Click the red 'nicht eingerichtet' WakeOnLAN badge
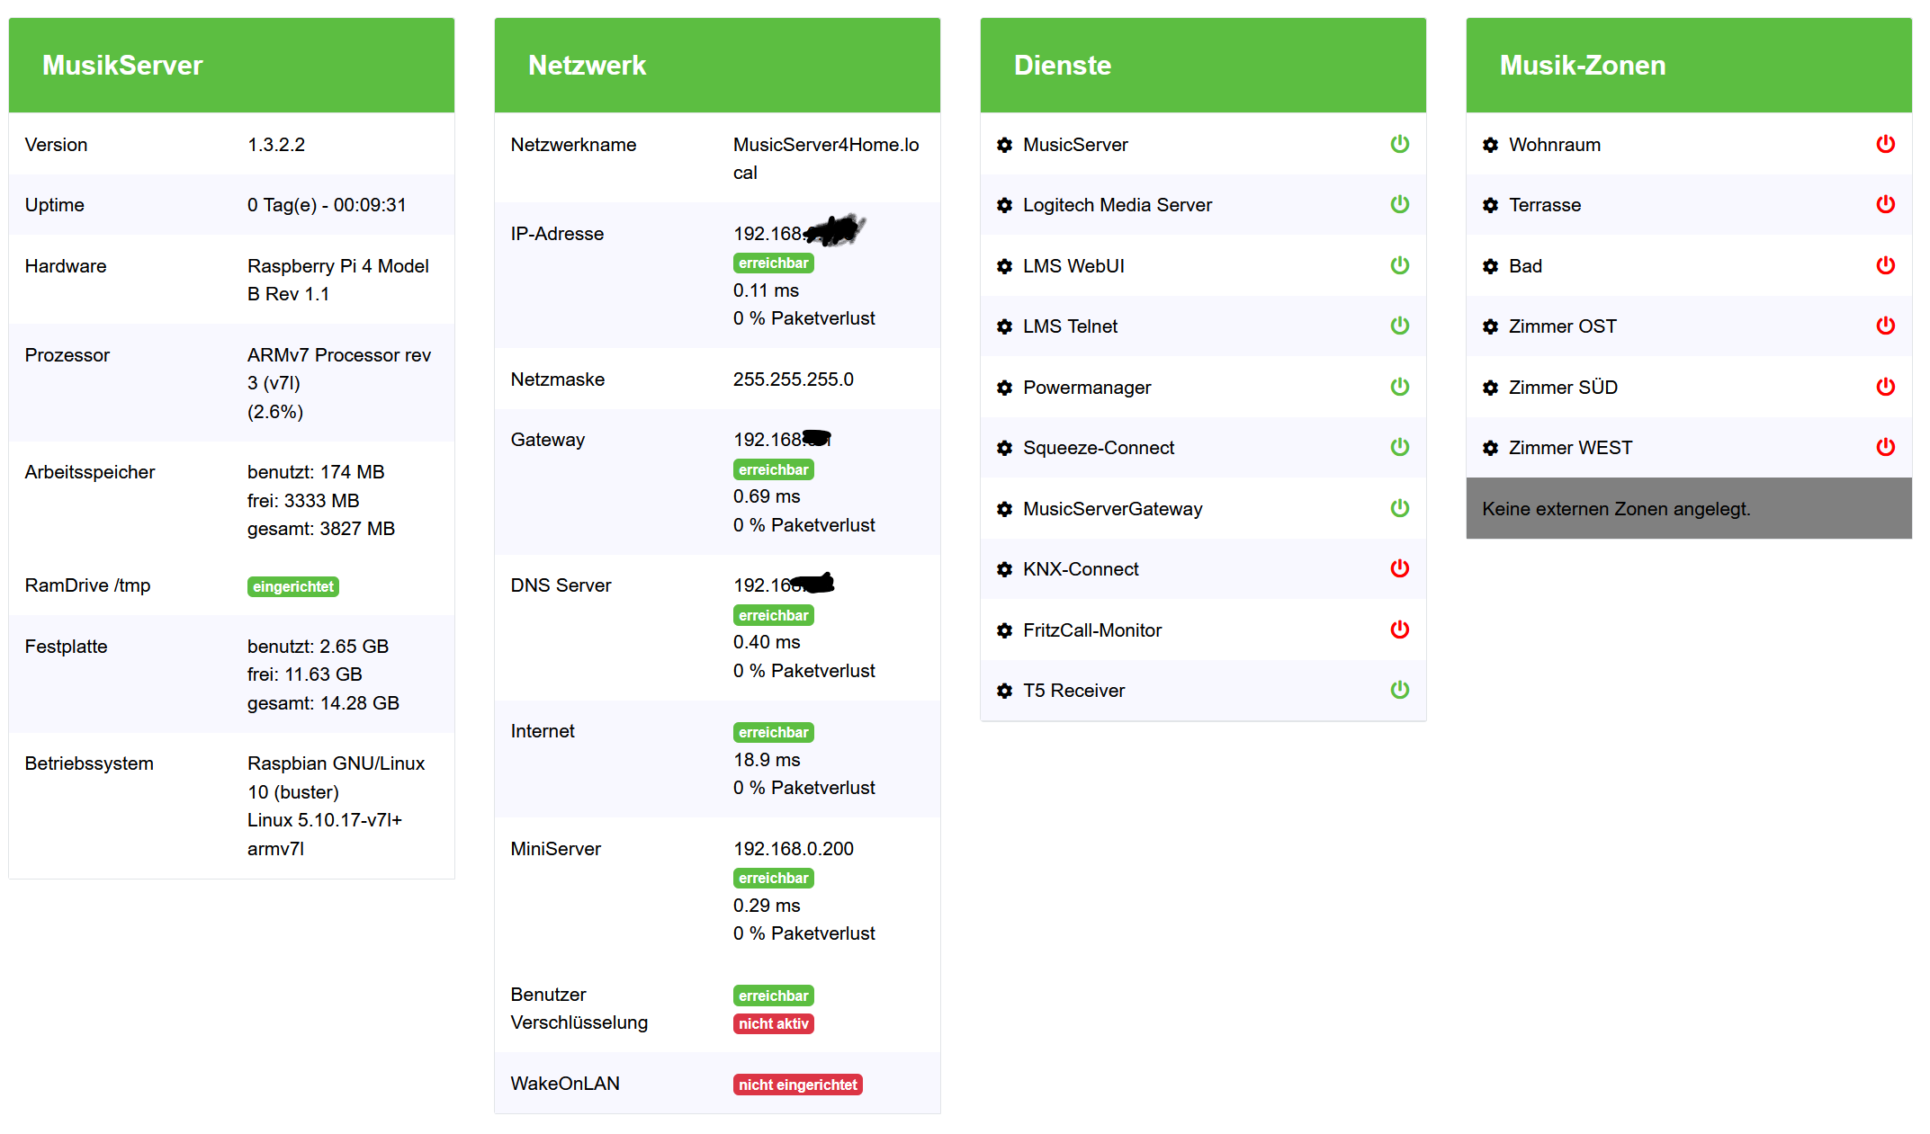 (797, 1085)
